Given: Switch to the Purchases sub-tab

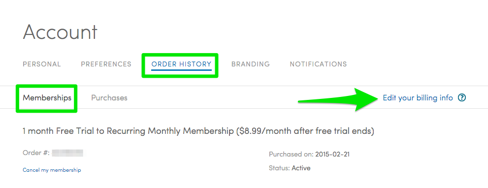Looking at the screenshot, I should (109, 98).
